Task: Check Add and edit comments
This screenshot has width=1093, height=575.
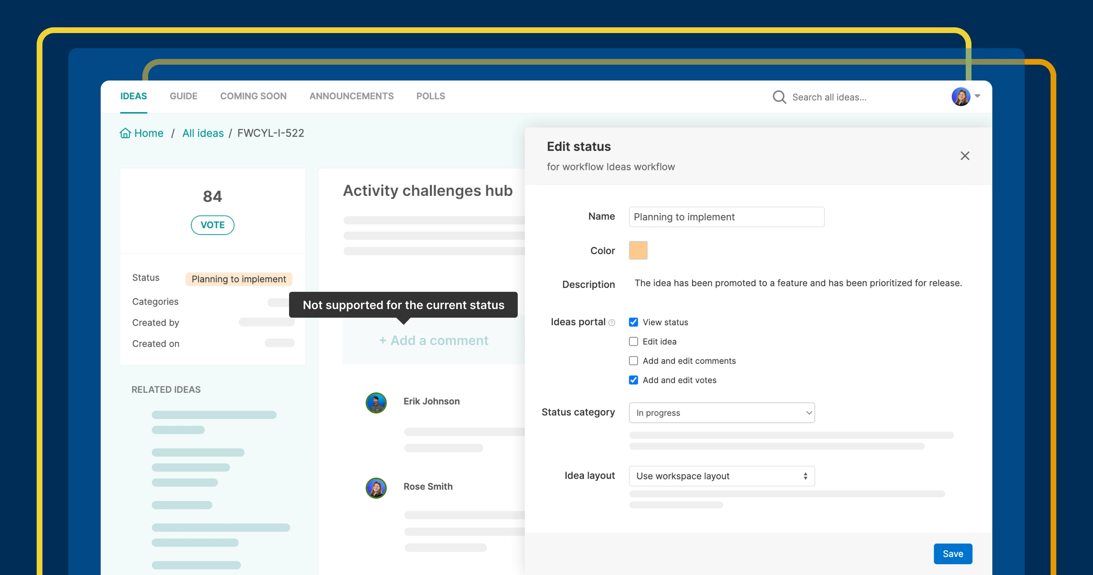Action: pyautogui.click(x=634, y=360)
